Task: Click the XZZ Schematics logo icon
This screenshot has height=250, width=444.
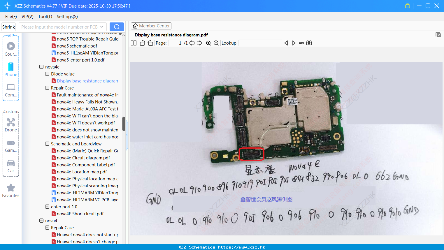Action: [7, 6]
